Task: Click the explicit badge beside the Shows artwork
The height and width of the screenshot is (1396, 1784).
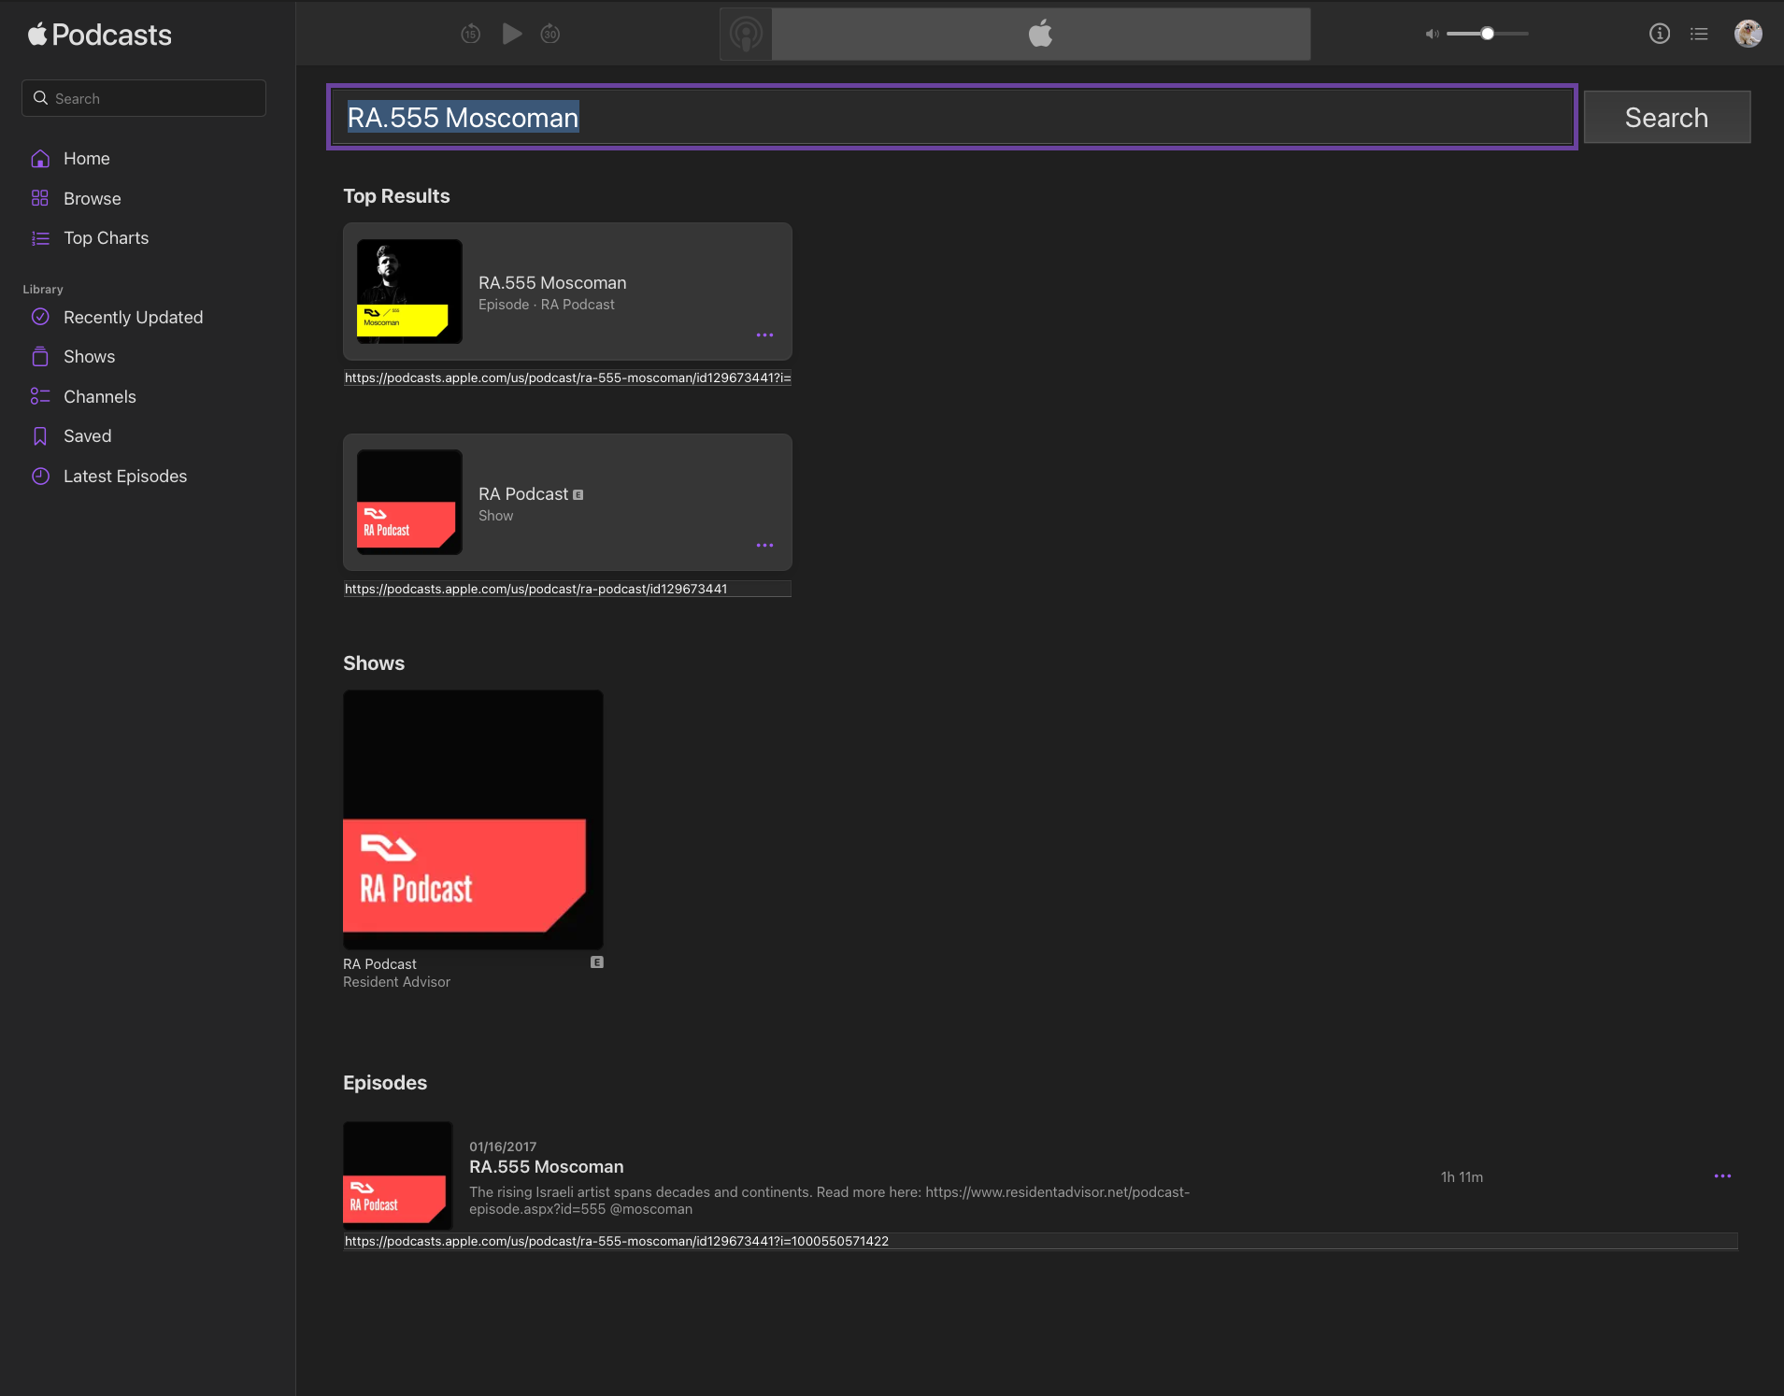Action: tap(597, 962)
